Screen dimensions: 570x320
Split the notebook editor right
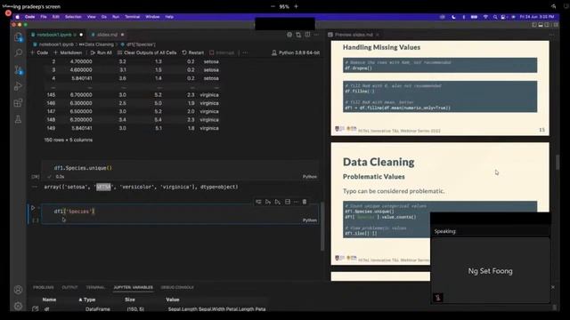click(x=307, y=35)
